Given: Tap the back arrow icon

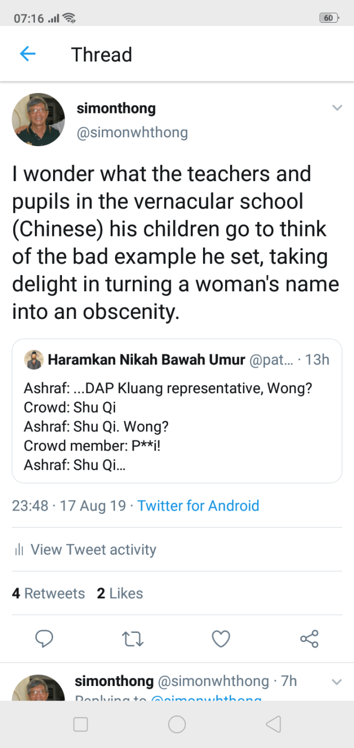Looking at the screenshot, I should click(x=28, y=54).
